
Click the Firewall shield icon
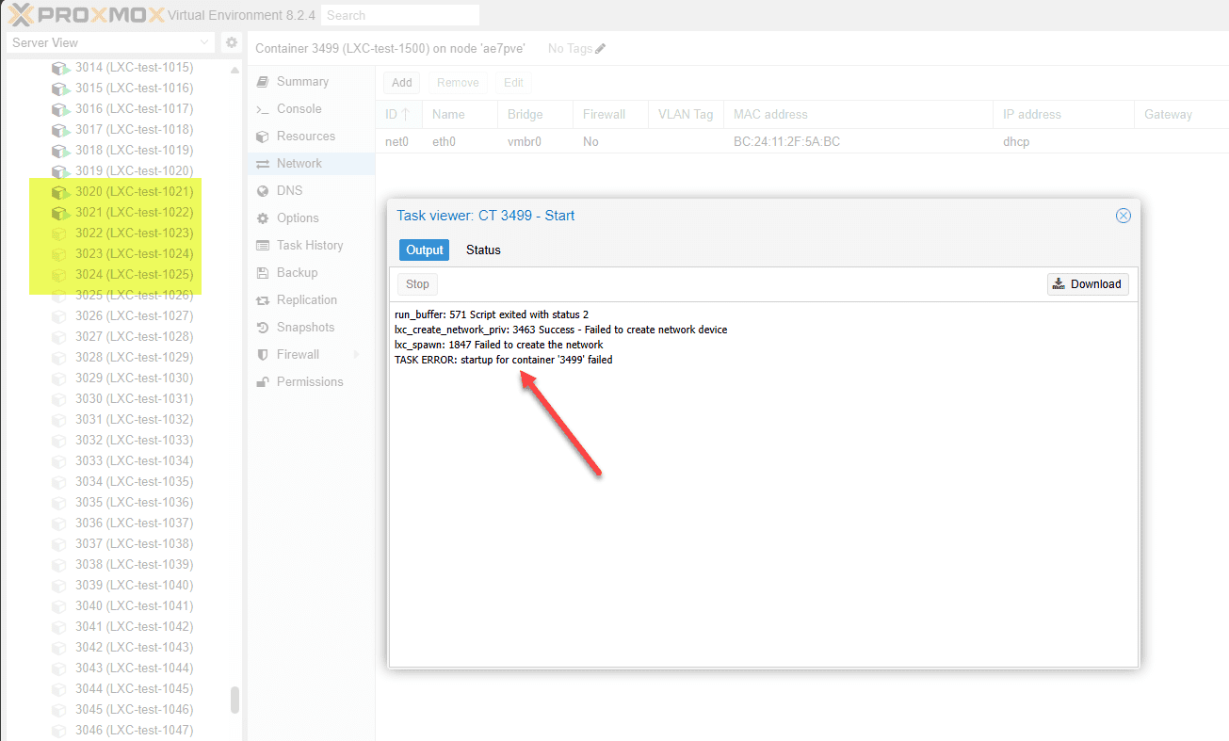coord(263,355)
